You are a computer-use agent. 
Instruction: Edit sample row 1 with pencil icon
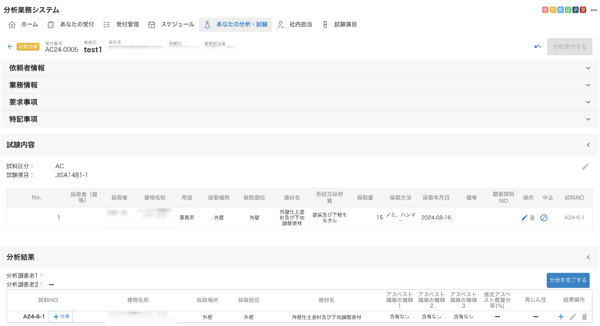524,218
